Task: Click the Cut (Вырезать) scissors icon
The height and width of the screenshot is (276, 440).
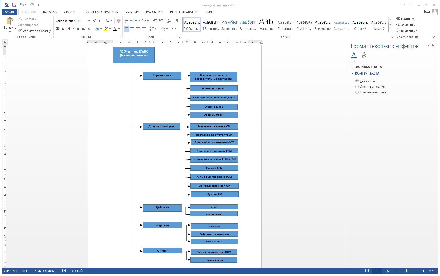Action: [20, 19]
